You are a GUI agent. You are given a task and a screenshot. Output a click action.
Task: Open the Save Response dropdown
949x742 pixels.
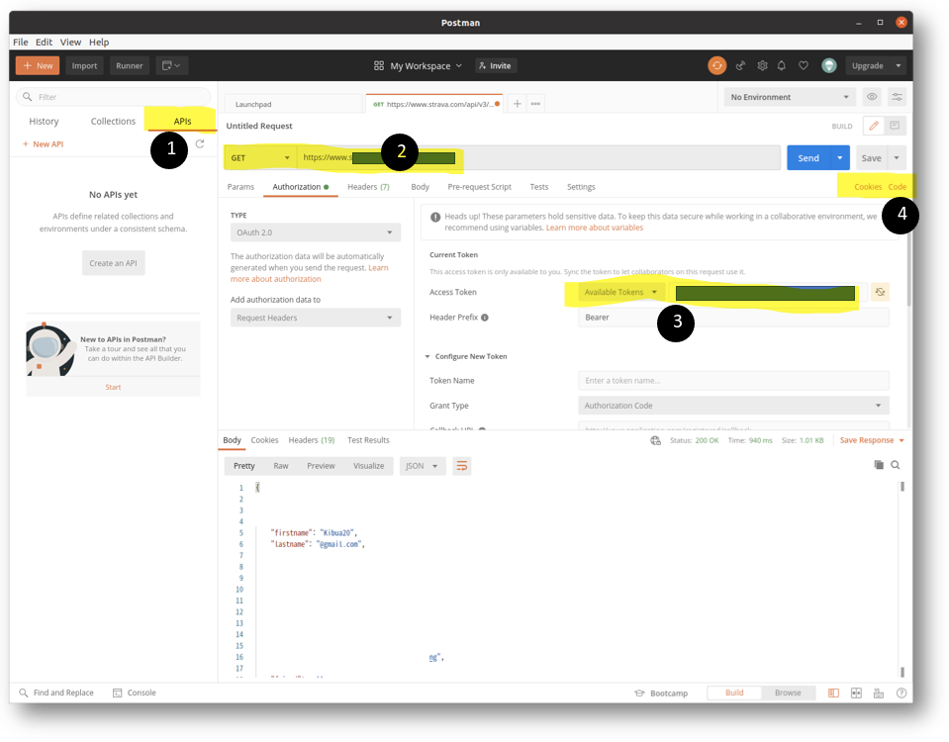[x=872, y=440]
